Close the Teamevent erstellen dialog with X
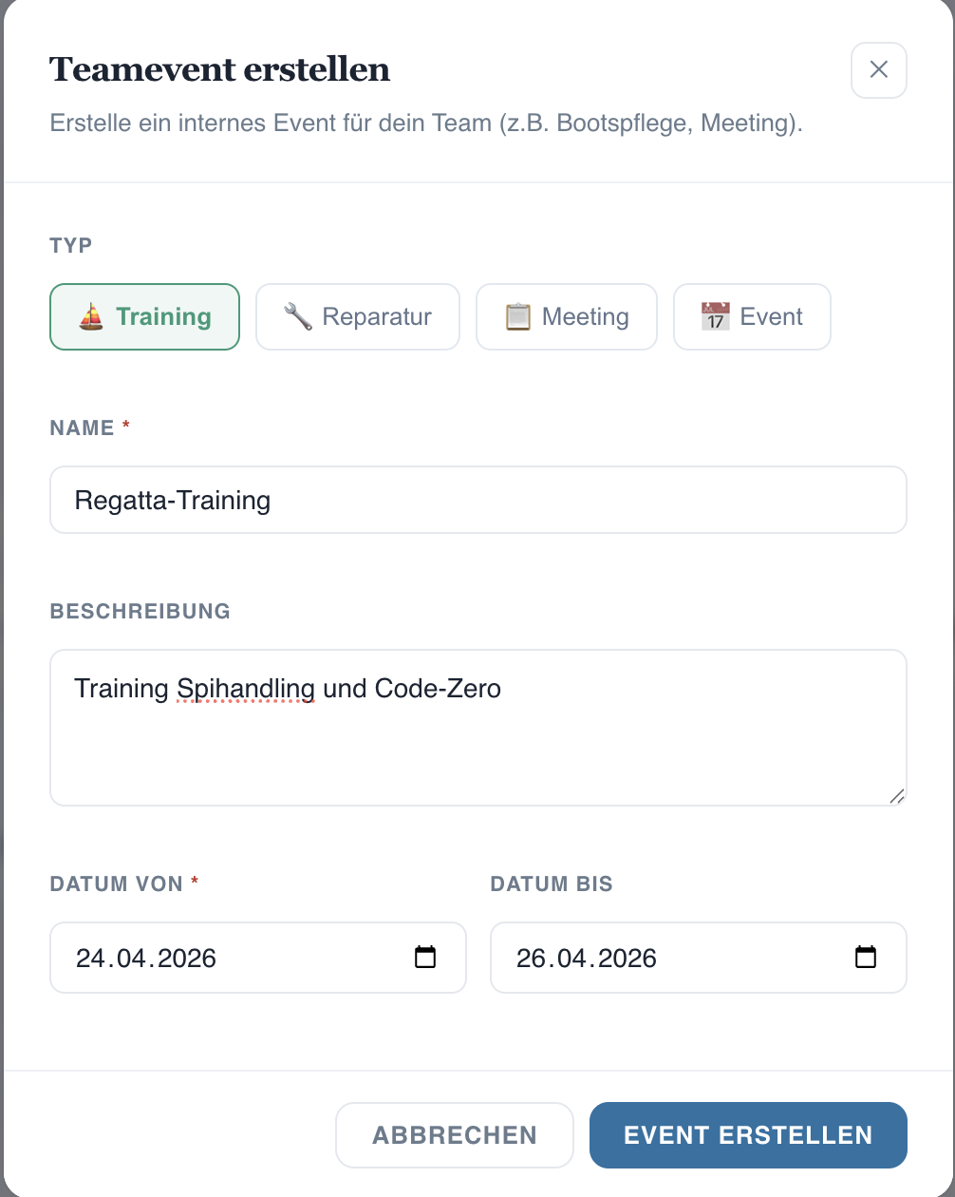Screen dimensions: 955x1197 click(x=879, y=69)
